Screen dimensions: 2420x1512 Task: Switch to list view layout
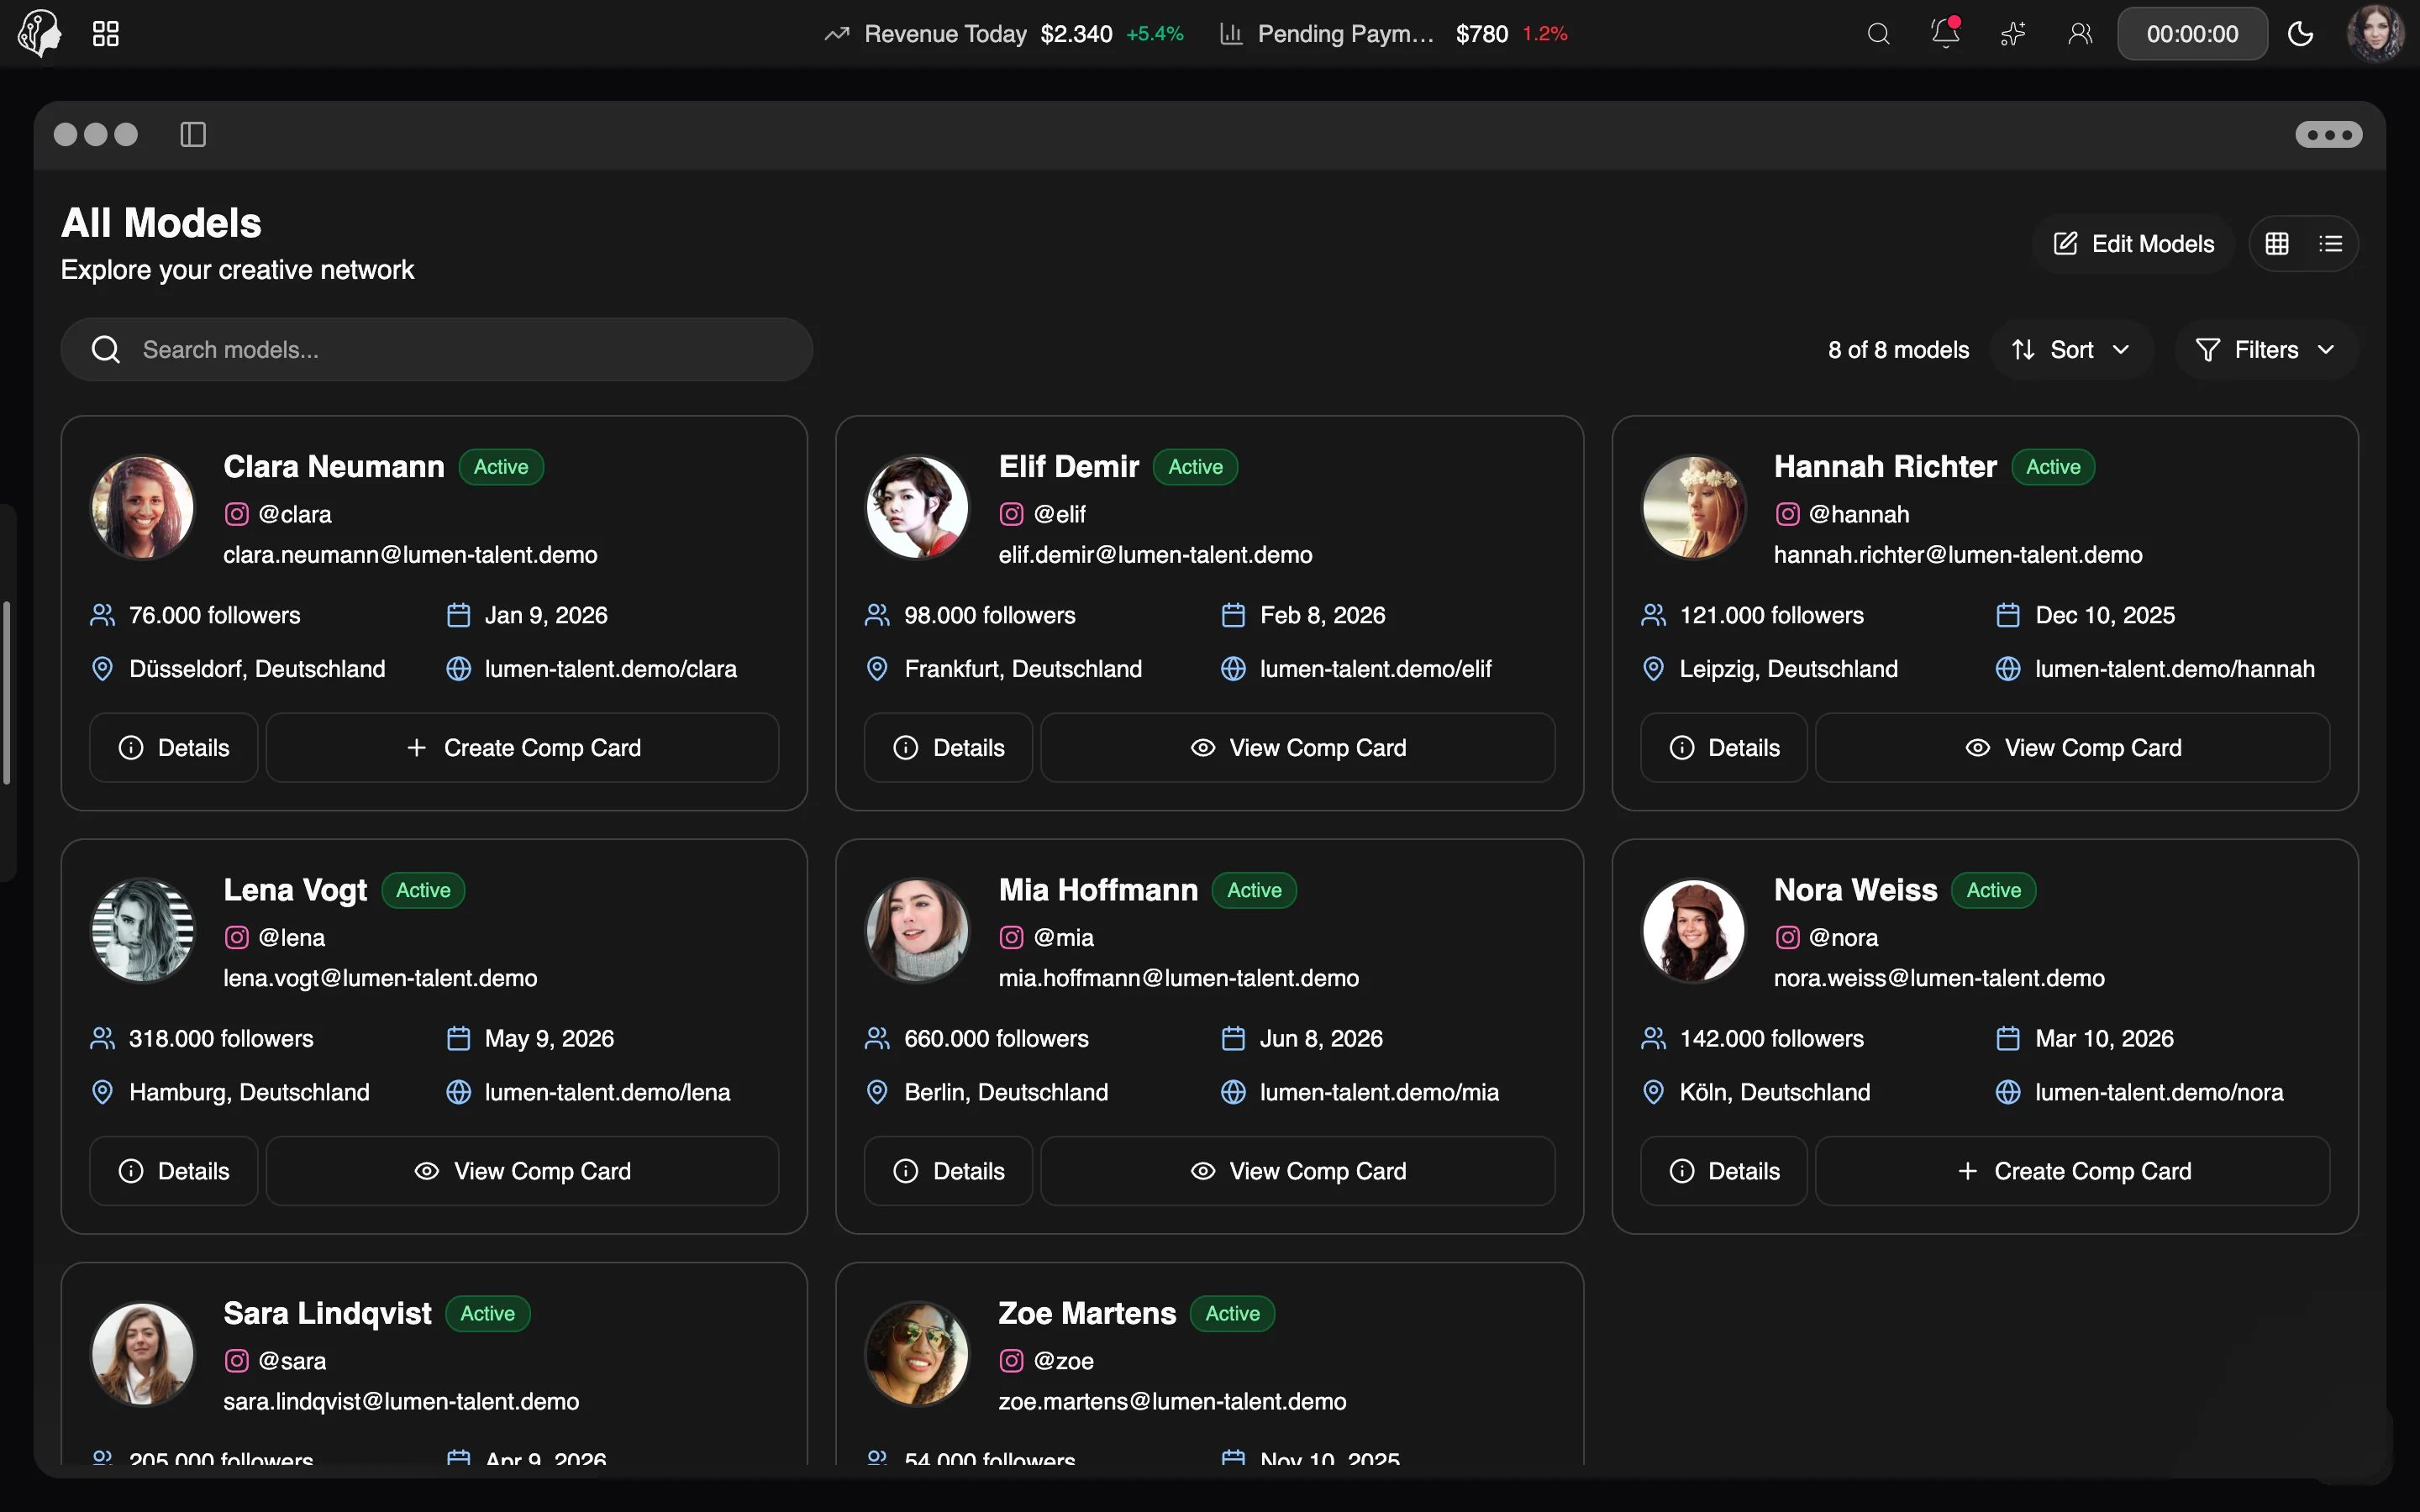click(2330, 243)
